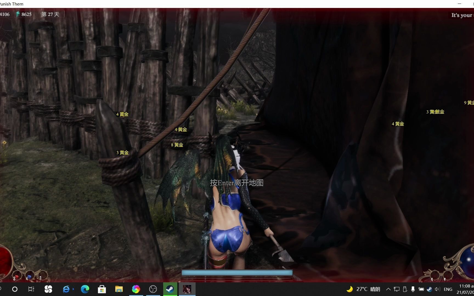The height and width of the screenshot is (296, 474).
Task: Open Microsoft Store from taskbar
Action: [102, 289]
